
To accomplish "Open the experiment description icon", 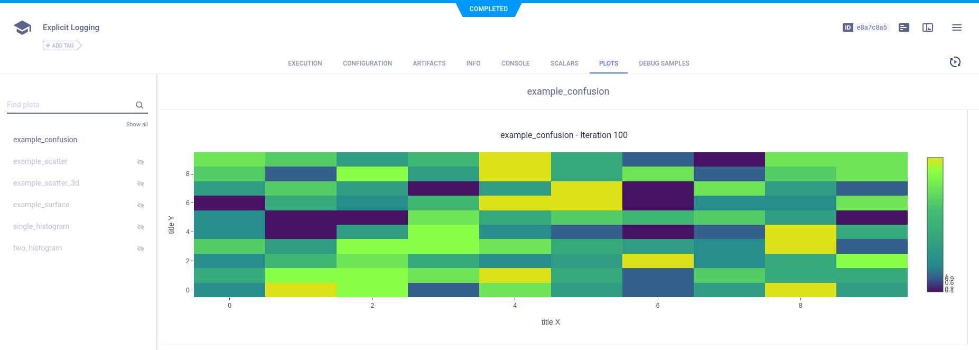I will [x=903, y=27].
